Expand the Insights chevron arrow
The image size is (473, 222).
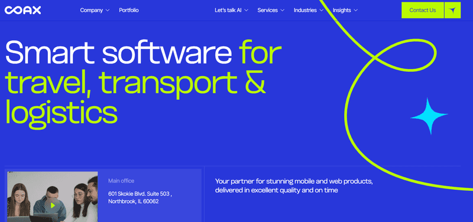(x=356, y=10)
